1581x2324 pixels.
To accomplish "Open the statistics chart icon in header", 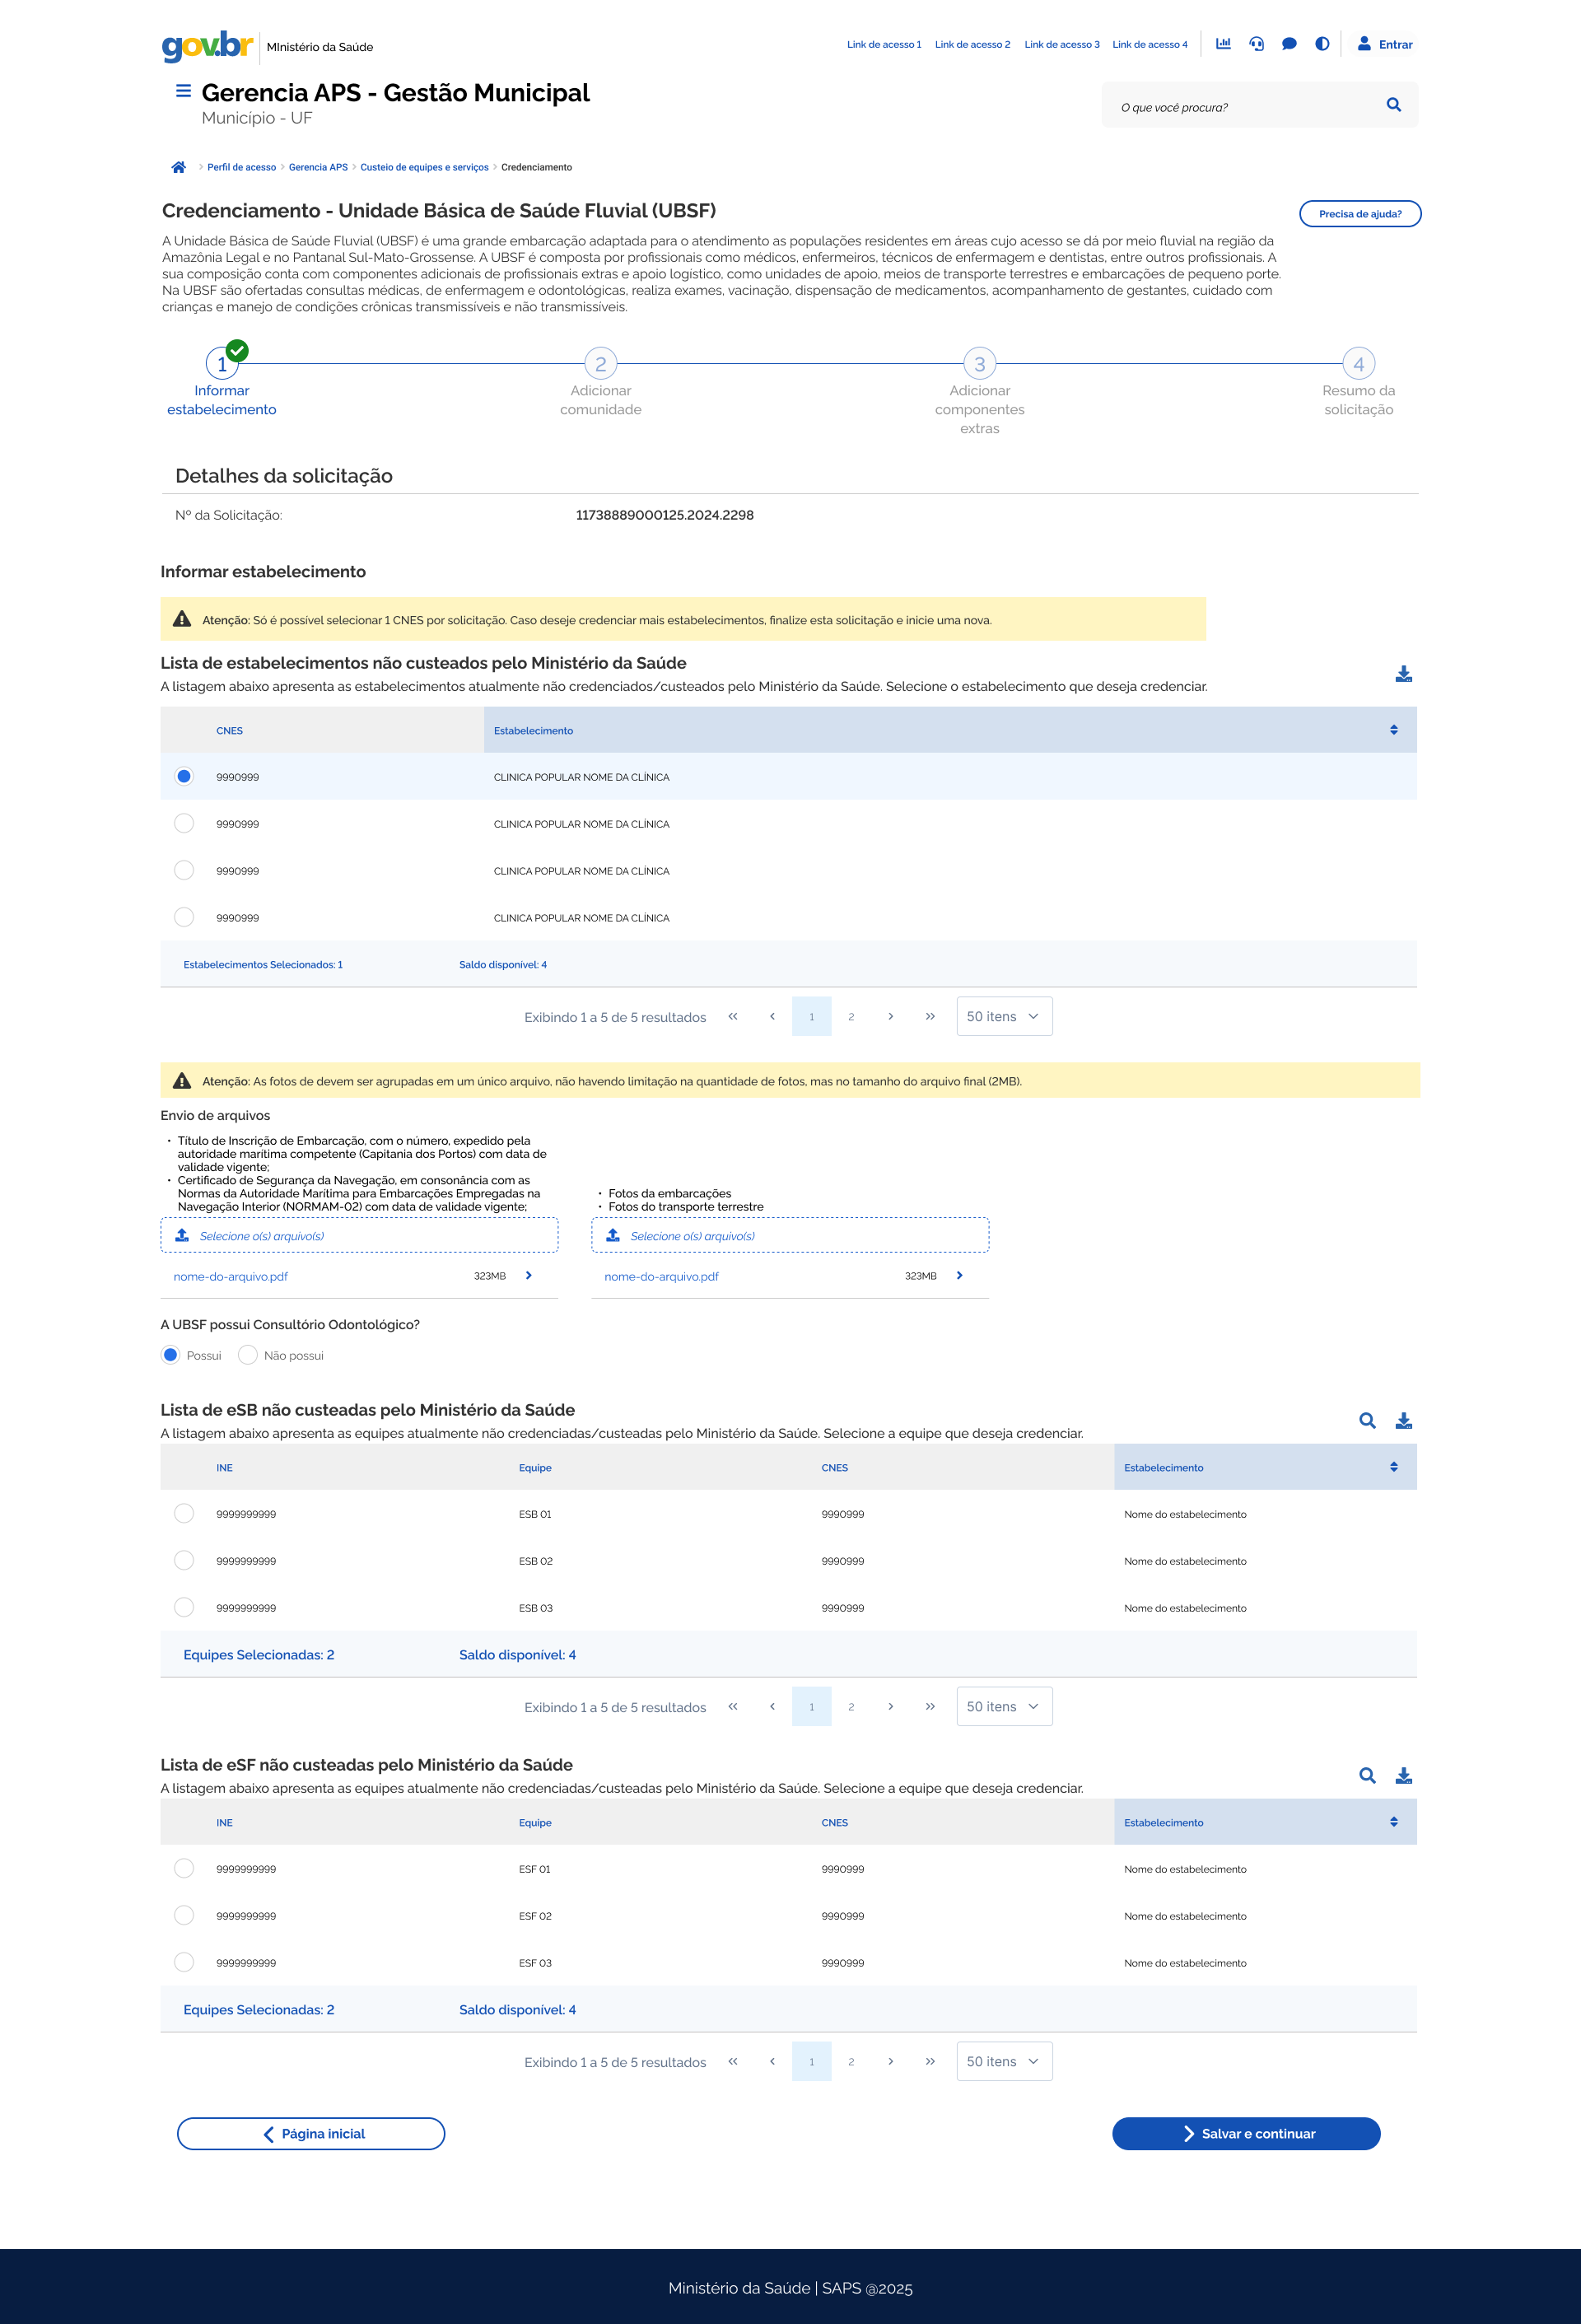I will tap(1223, 44).
